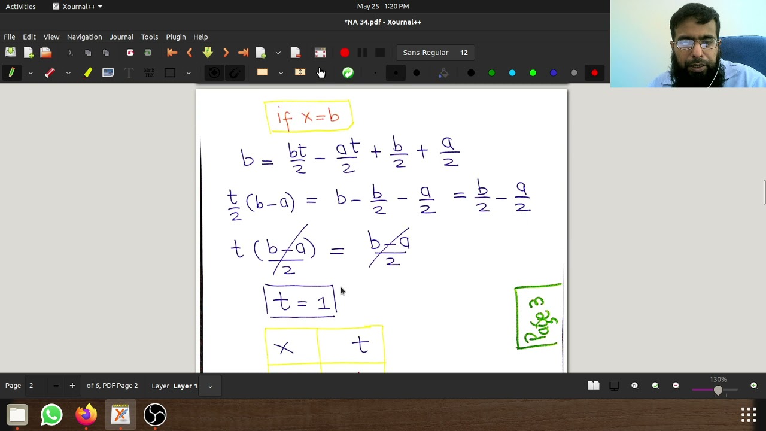Pick the dark green color swatch
Image resolution: width=766 pixels, height=431 pixels.
click(491, 73)
